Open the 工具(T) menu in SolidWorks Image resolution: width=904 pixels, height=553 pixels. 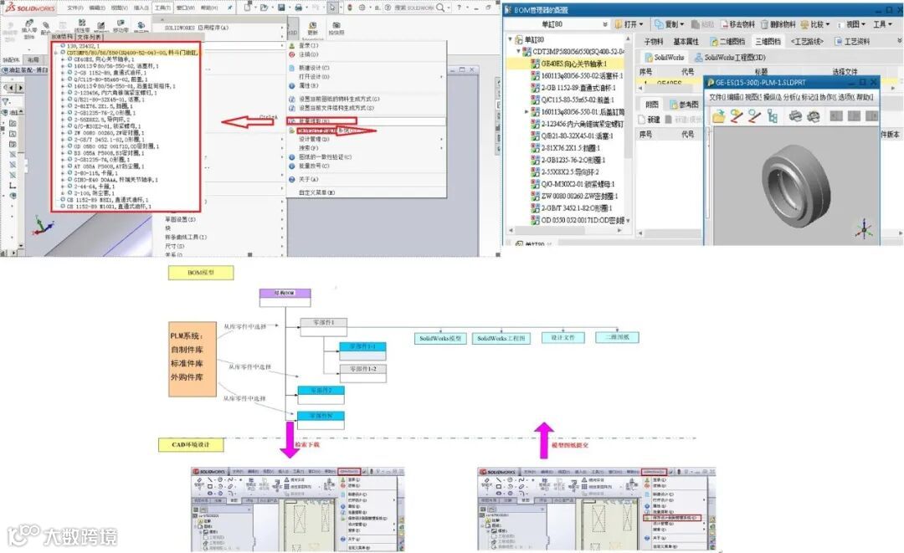(163, 8)
